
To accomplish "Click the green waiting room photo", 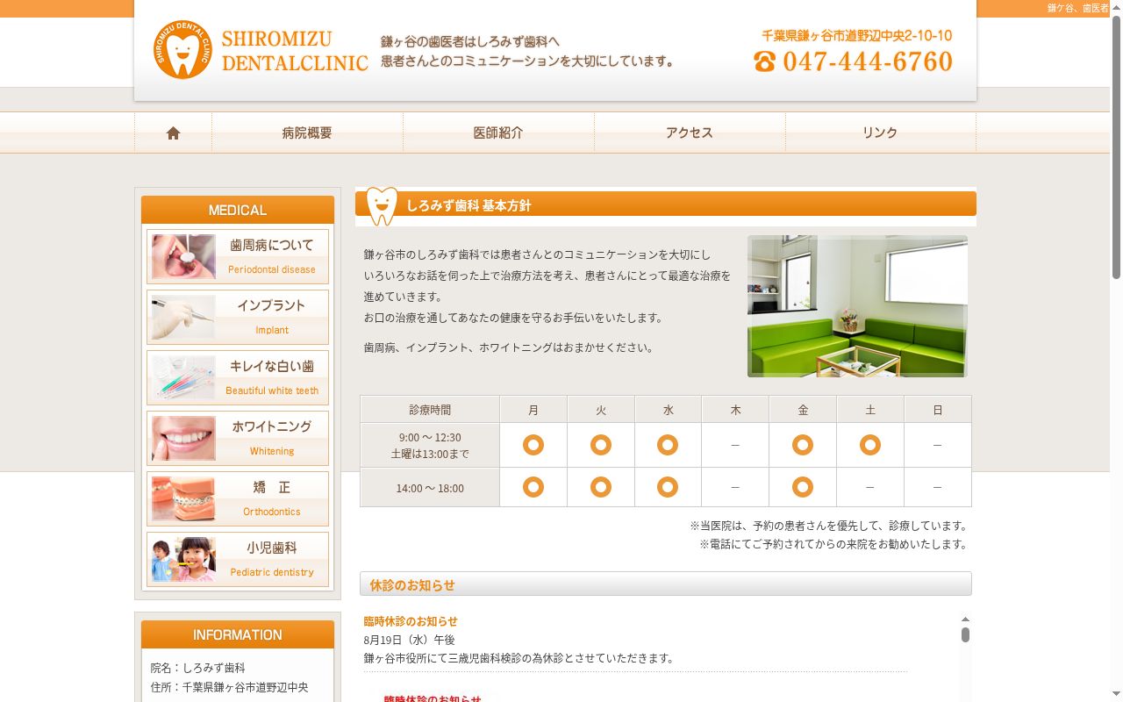I will pyautogui.click(x=857, y=306).
